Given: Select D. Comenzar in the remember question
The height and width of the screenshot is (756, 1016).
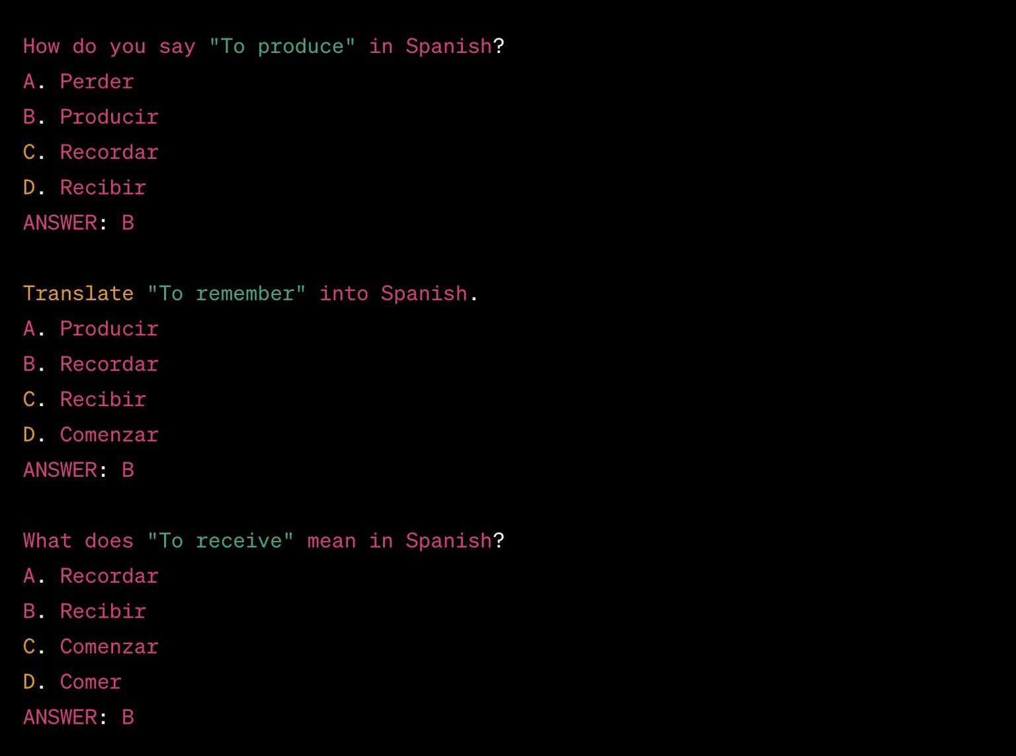Looking at the screenshot, I should (91, 435).
